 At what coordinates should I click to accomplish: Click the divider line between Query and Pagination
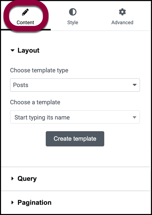[76, 191]
